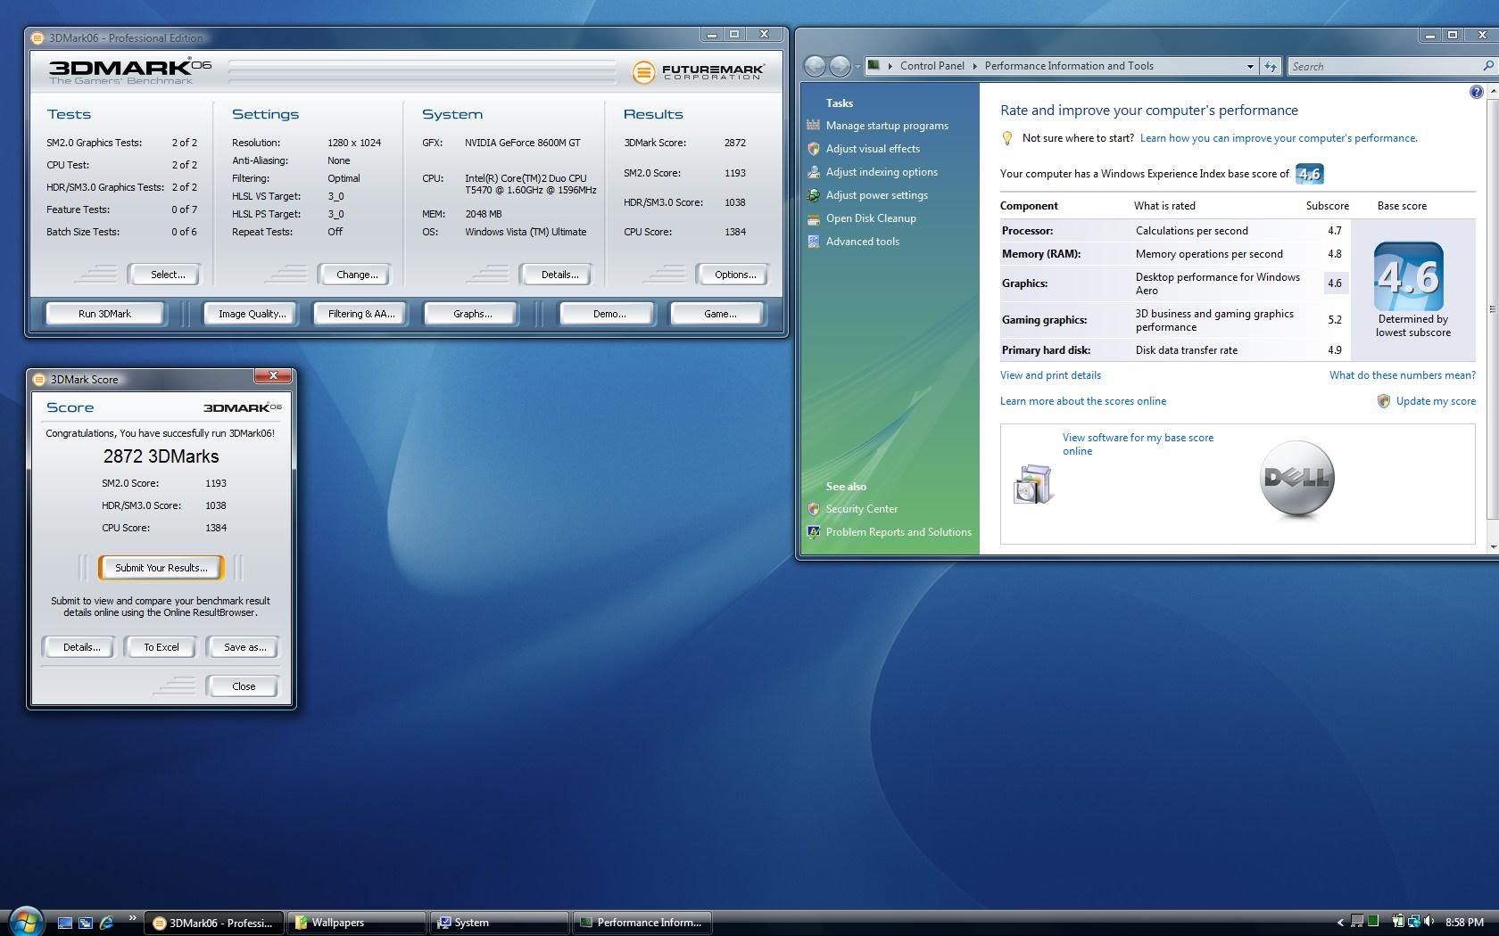Click Learn how you can improve performance link

tap(1279, 138)
